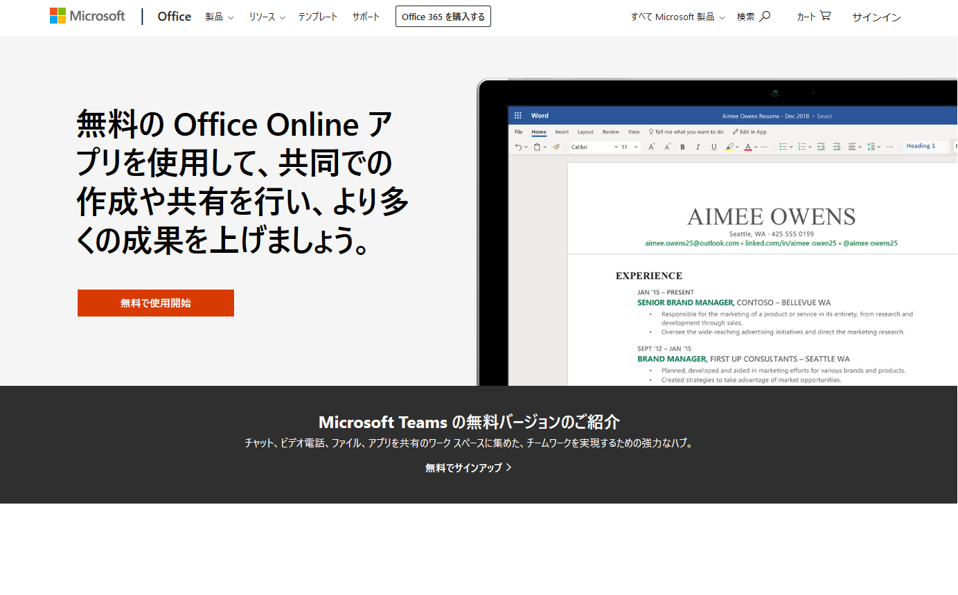The height and width of the screenshot is (595, 958).
Task: Follow the 無料でサインアップ link
Action: click(x=468, y=468)
